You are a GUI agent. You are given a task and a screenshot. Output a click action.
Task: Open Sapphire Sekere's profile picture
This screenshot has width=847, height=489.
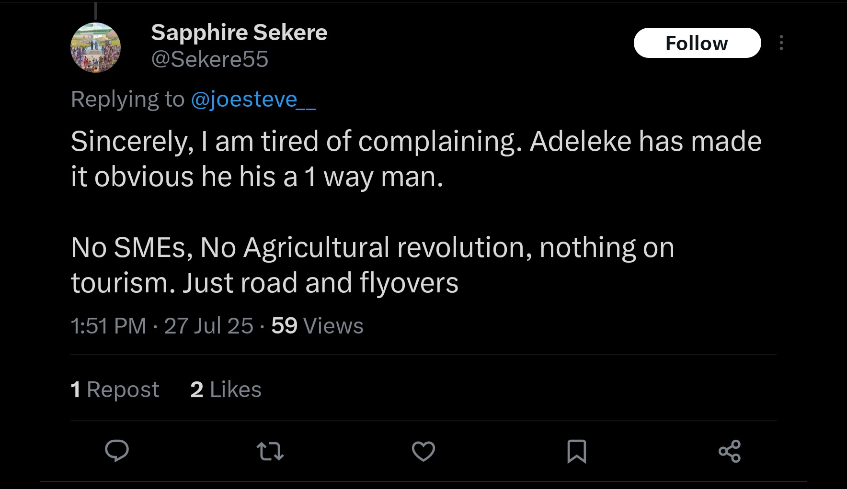point(96,48)
